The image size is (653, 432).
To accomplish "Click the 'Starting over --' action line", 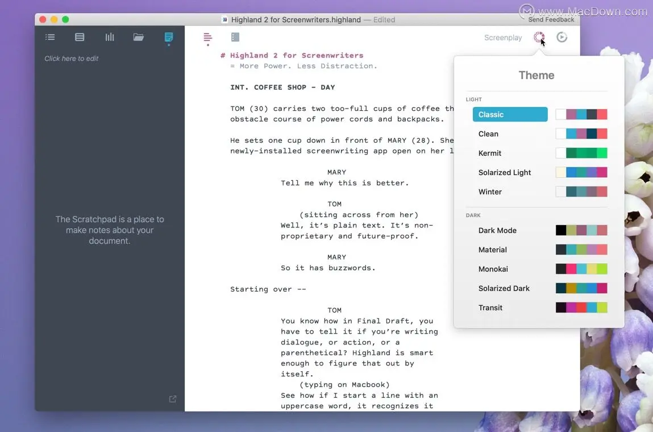I will (268, 289).
